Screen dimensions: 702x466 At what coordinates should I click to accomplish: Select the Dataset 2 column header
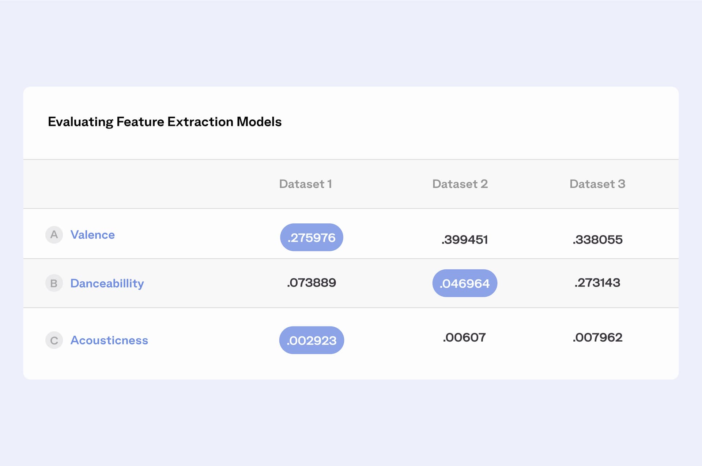pos(460,184)
